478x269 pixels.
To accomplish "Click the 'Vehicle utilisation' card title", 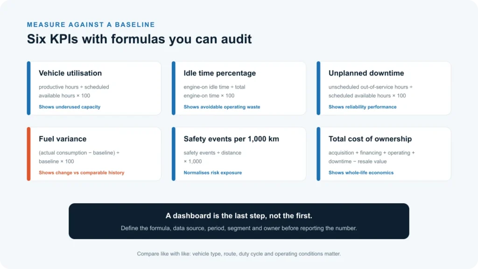I will tap(70, 73).
